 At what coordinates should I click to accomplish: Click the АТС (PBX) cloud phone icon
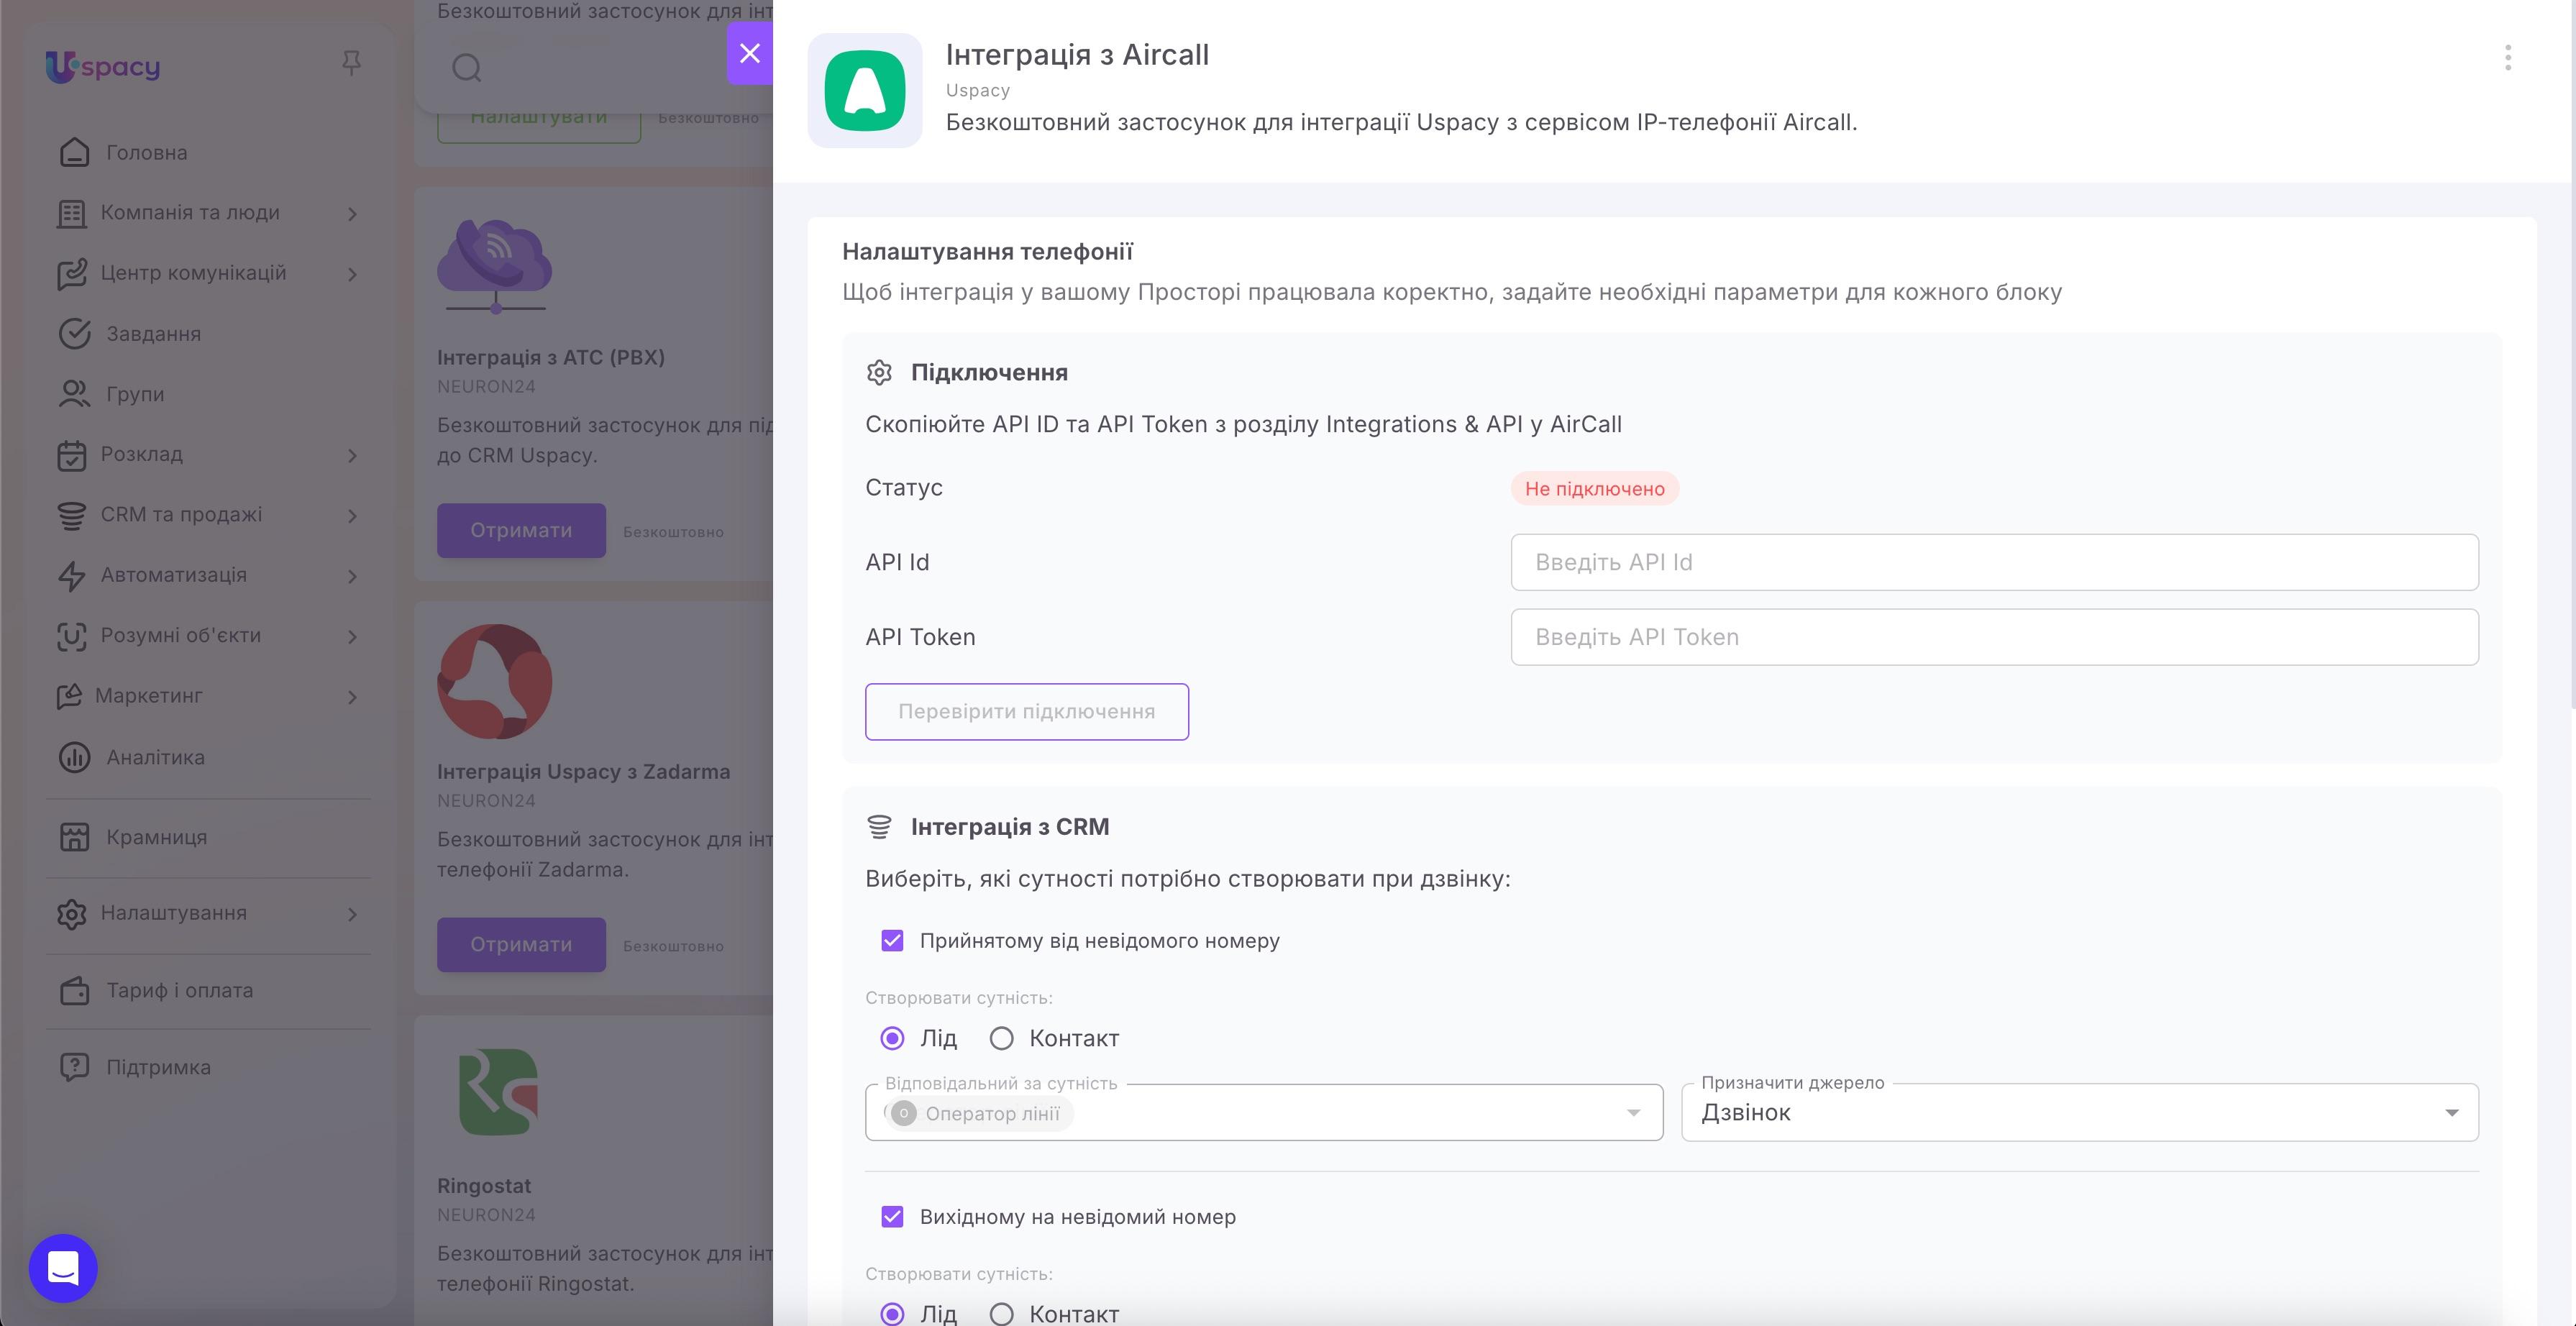[495, 266]
